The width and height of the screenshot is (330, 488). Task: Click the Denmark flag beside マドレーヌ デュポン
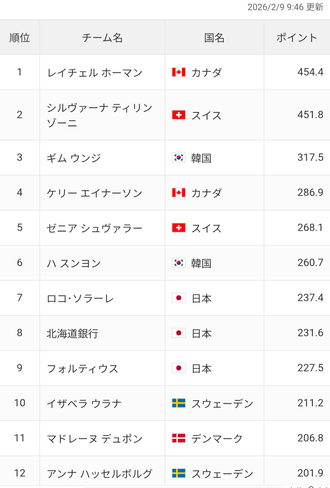178,438
